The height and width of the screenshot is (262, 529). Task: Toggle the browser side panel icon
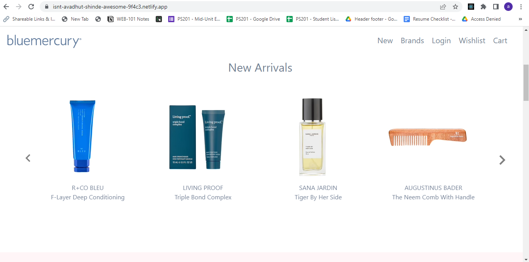(x=496, y=7)
